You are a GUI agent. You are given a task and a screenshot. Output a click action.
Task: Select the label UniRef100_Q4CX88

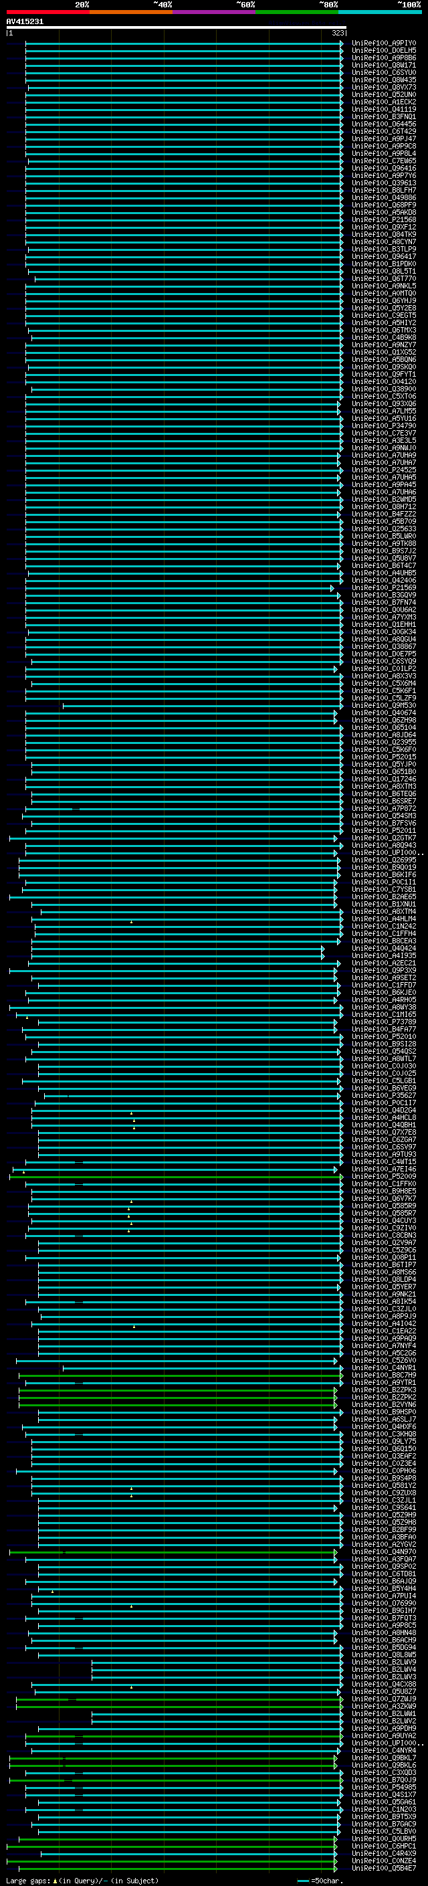384,1684
